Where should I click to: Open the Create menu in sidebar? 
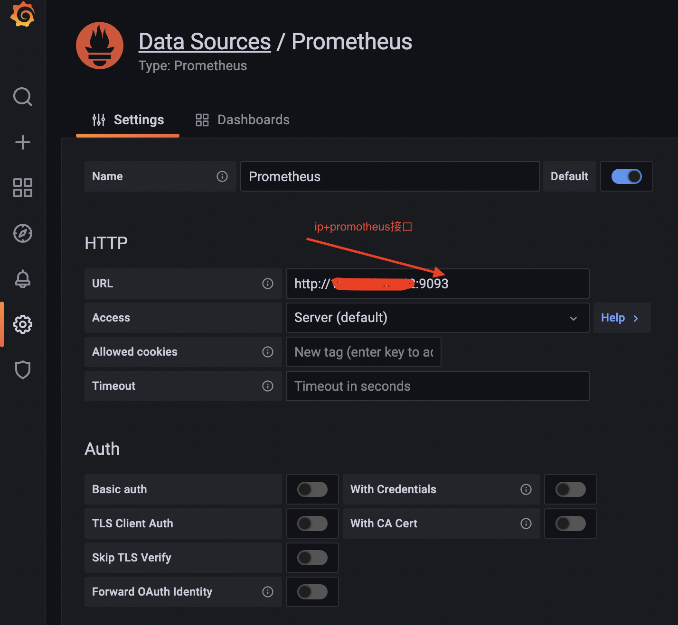tap(22, 142)
